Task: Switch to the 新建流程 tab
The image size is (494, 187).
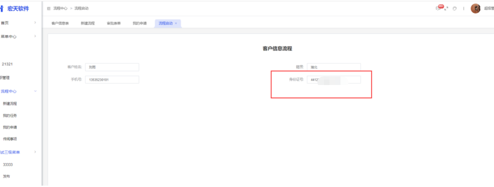Action: click(x=88, y=23)
